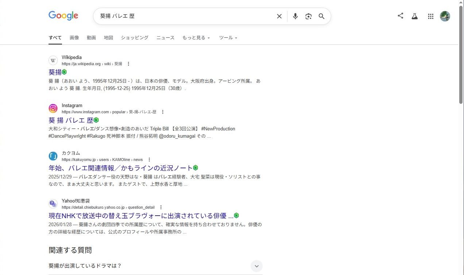The height and width of the screenshot is (275, 464).
Task: Select the すべて tab
Action: click(x=55, y=38)
